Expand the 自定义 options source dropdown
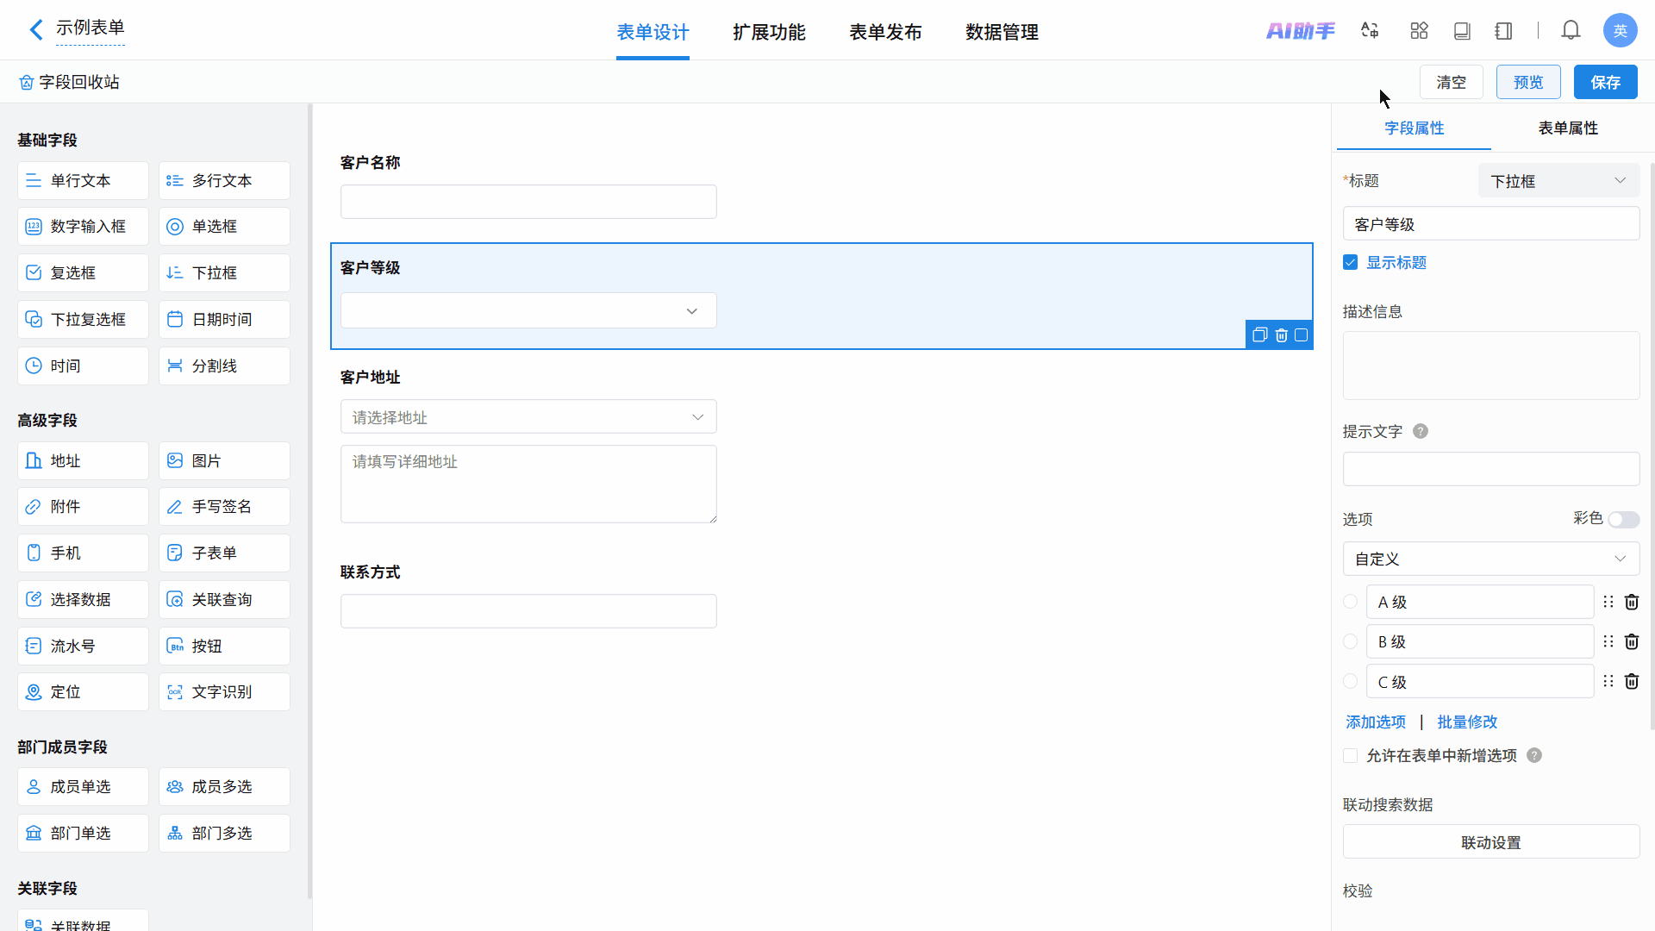The image size is (1655, 931). [1490, 559]
